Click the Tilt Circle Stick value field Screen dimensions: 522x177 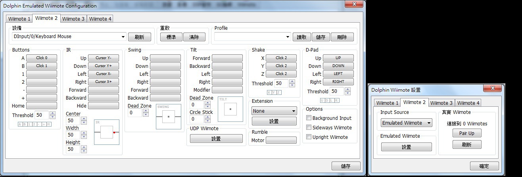tap(197, 119)
